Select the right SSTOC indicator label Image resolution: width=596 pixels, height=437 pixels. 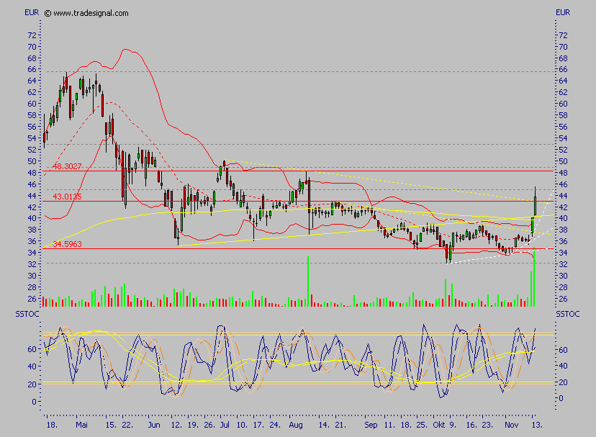pos(568,313)
